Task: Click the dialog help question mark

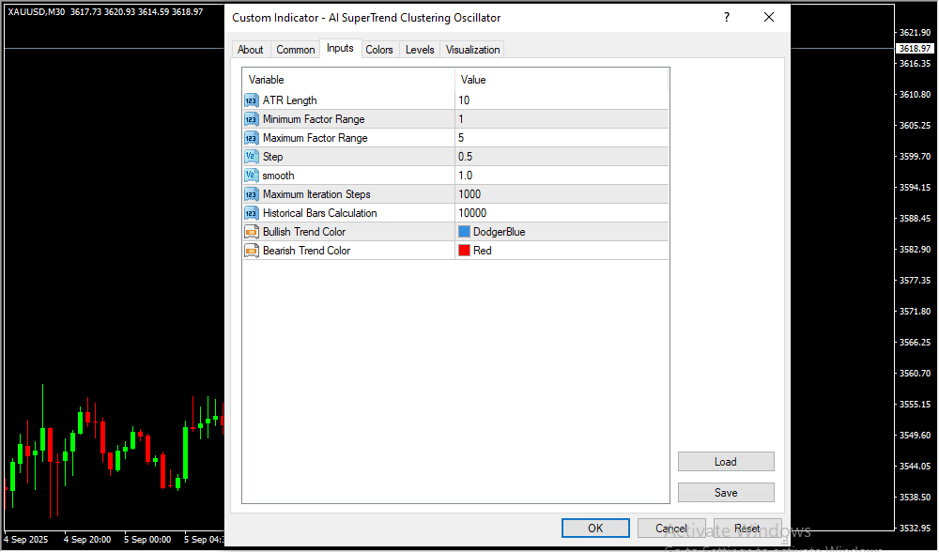Action: 726,18
